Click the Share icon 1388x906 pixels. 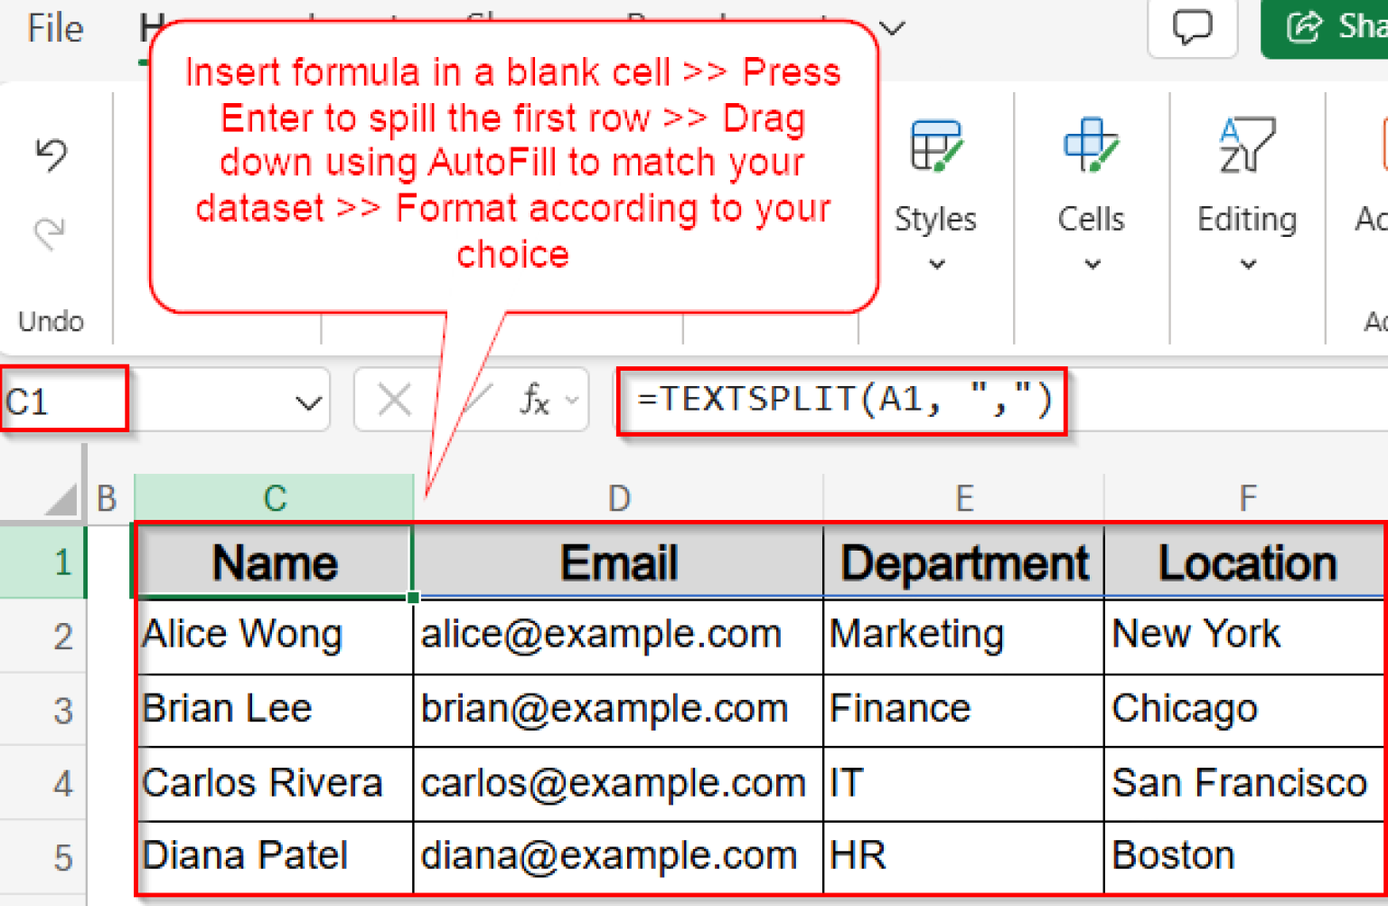click(x=1304, y=27)
